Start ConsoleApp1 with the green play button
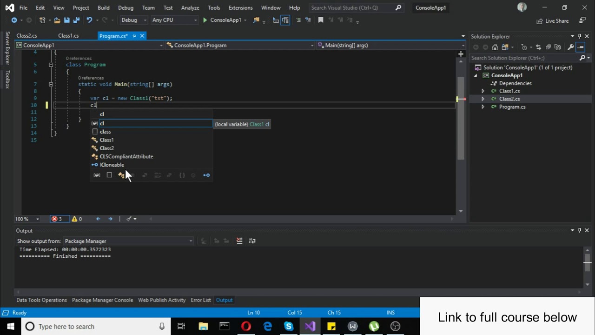This screenshot has height=335, width=595. tap(205, 20)
